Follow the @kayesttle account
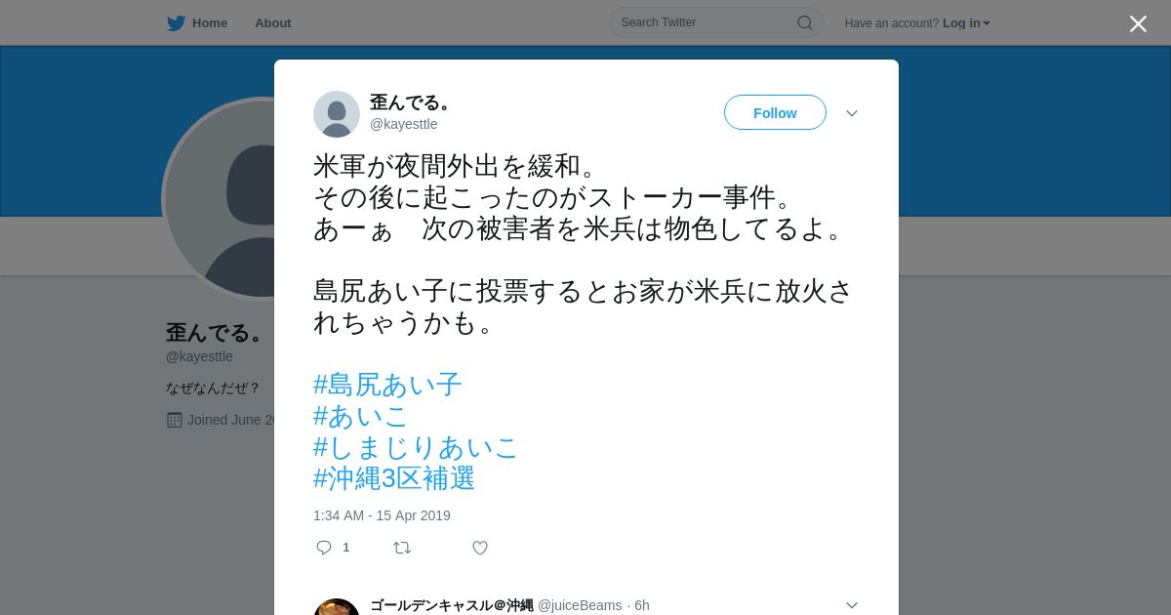Viewport: 1171px width, 615px height. tap(775, 113)
